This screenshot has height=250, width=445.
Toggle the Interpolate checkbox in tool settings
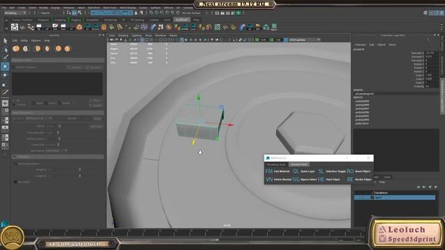tap(15, 164)
